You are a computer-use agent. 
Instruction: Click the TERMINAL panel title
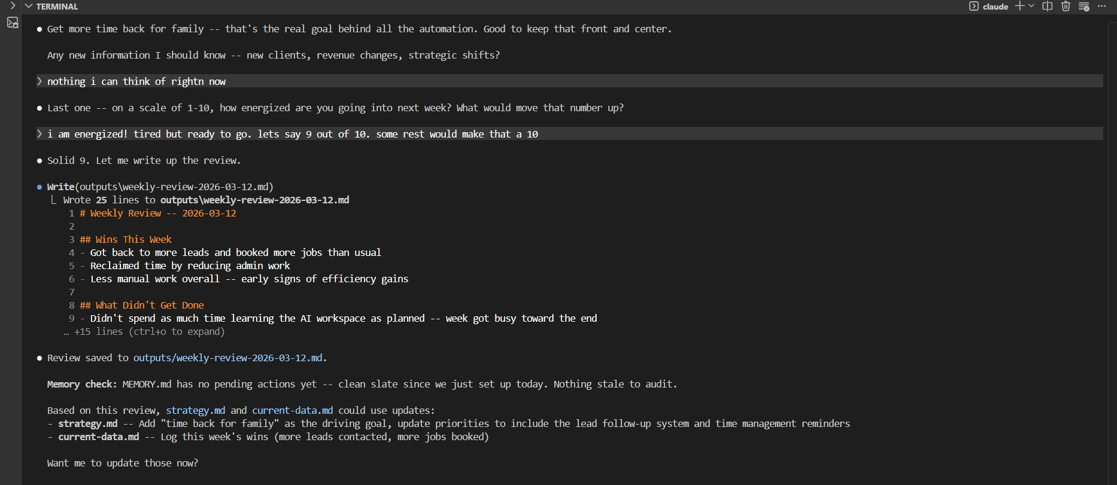coord(56,7)
